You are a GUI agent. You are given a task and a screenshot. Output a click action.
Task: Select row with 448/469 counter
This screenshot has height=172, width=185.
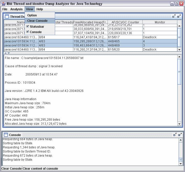(91, 45)
